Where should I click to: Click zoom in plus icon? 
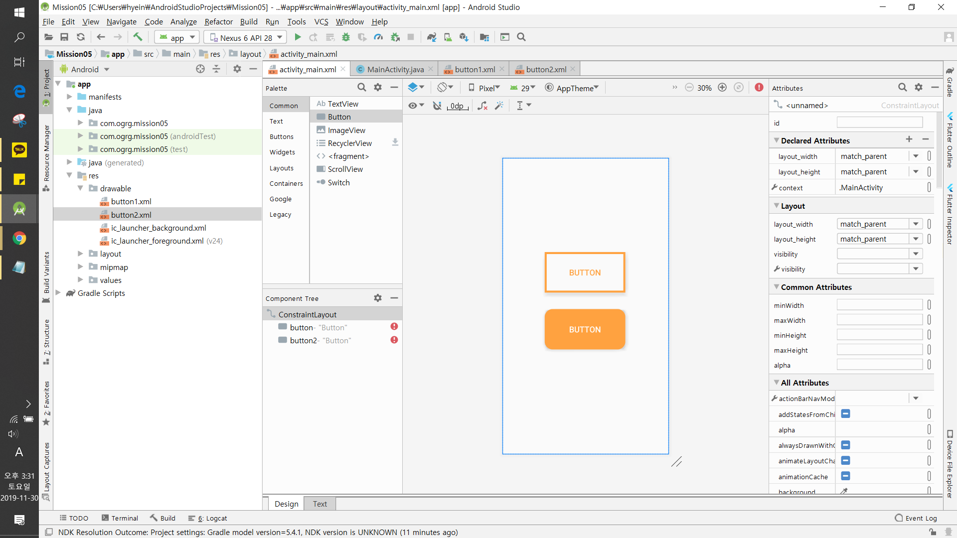point(722,88)
